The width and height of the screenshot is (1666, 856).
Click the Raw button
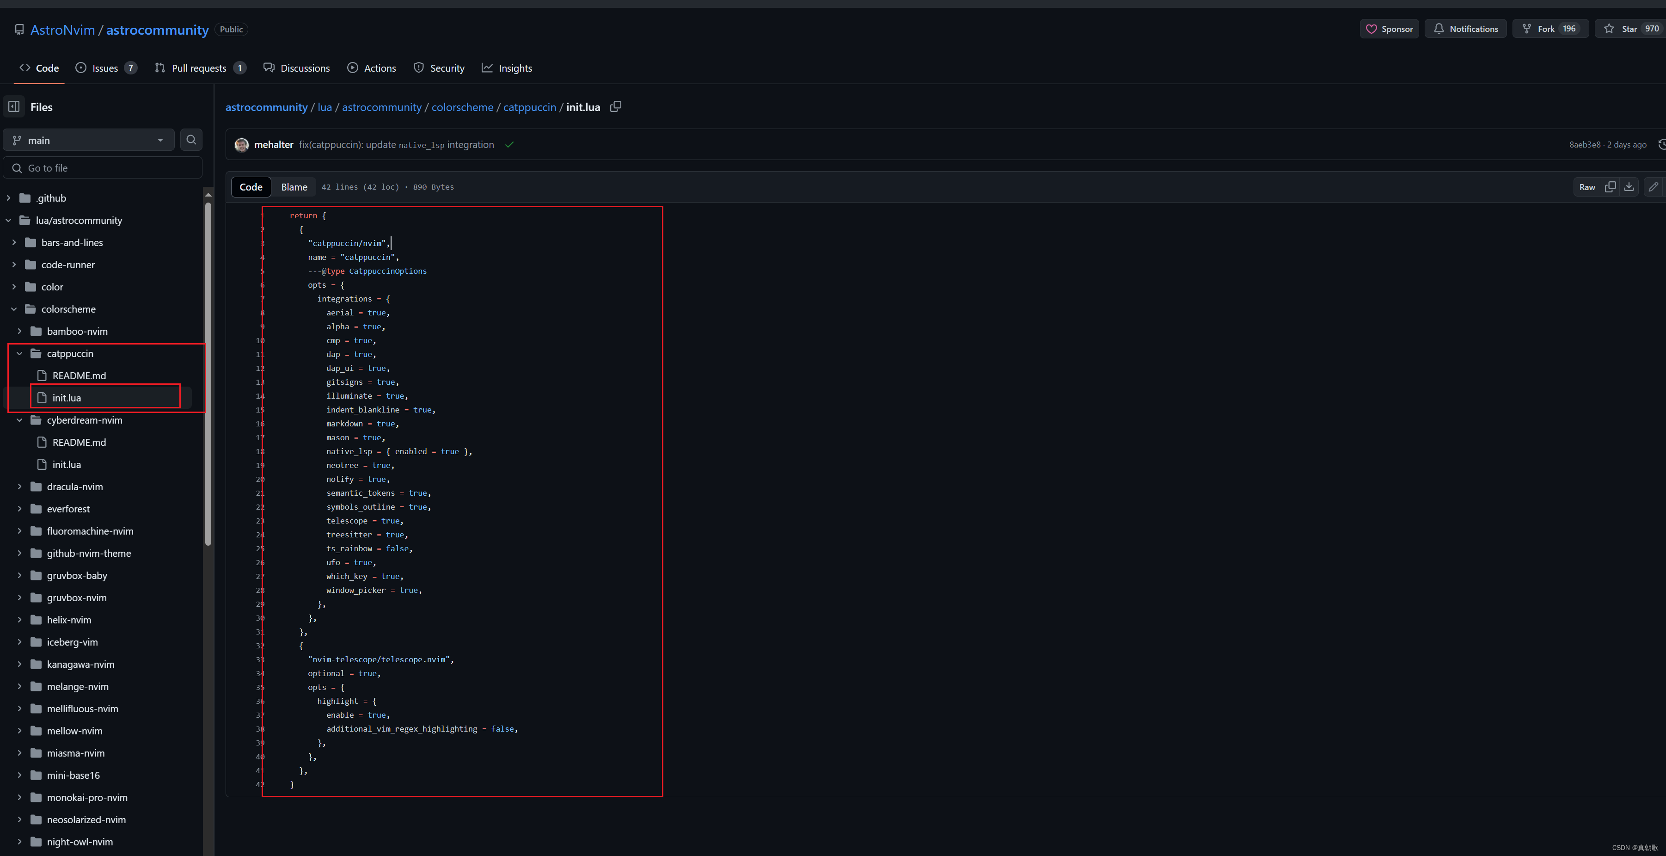pos(1586,187)
